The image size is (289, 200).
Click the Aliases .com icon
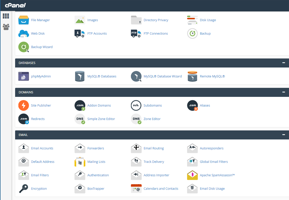[192, 106]
